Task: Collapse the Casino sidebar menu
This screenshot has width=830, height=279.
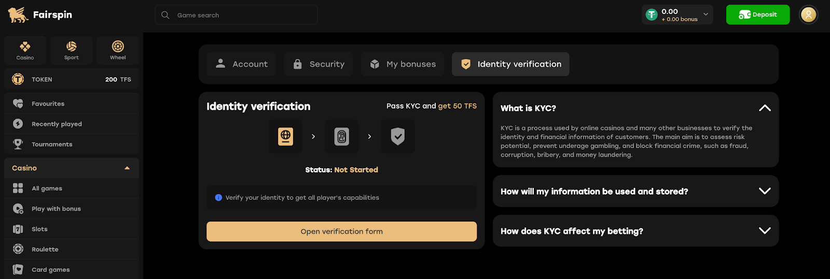Action: click(x=127, y=168)
